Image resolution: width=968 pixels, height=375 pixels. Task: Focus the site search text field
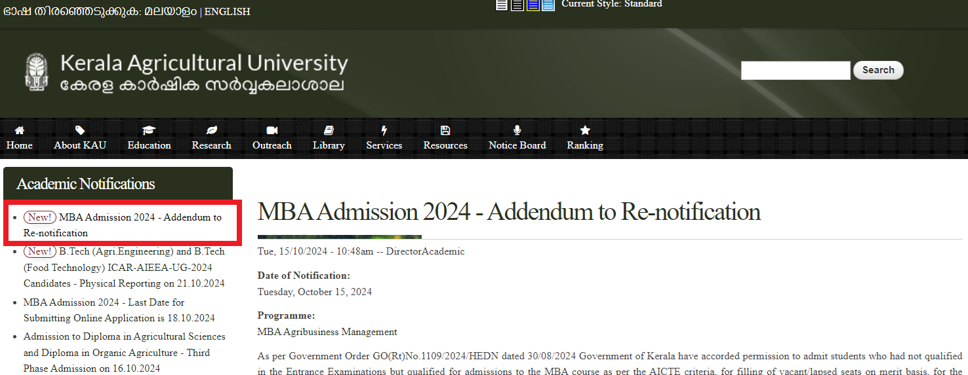(x=796, y=70)
